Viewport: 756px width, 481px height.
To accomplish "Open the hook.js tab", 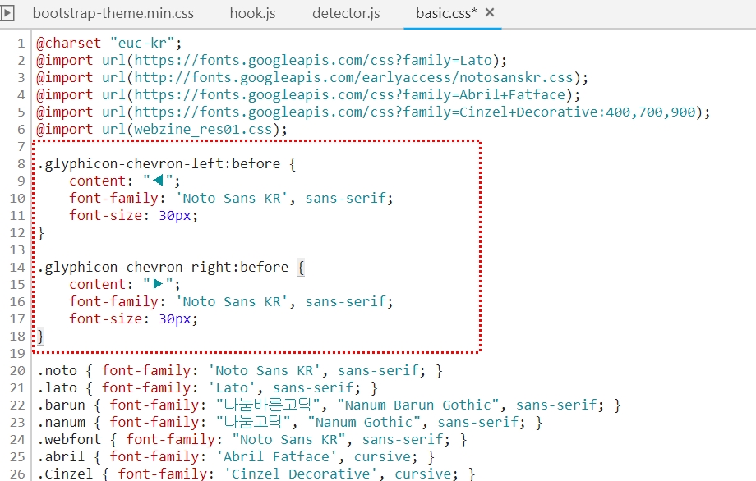I will point(252,13).
